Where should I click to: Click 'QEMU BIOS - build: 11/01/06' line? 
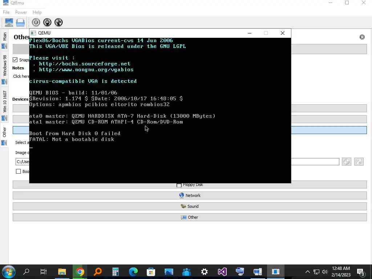point(73,93)
